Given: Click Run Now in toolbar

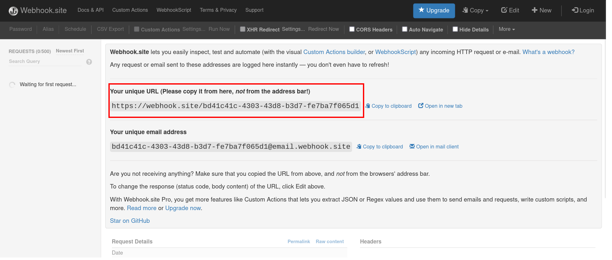Looking at the screenshot, I should pos(219,29).
